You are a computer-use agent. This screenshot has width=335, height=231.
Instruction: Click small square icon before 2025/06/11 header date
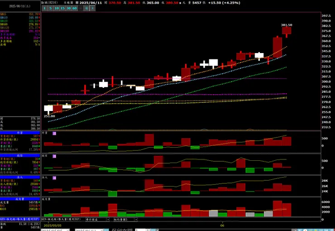77,3
